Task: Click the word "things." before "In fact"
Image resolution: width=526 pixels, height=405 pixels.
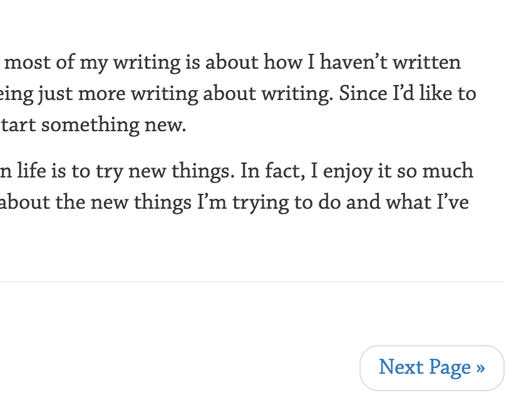Action: [204, 171]
